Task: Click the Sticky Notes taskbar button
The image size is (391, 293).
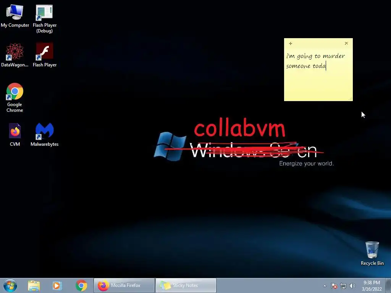Action: click(x=186, y=285)
